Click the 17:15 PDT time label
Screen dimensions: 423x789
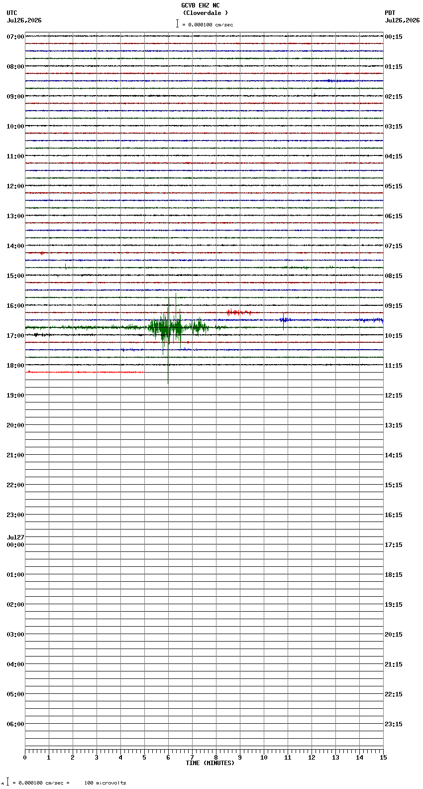tap(394, 545)
